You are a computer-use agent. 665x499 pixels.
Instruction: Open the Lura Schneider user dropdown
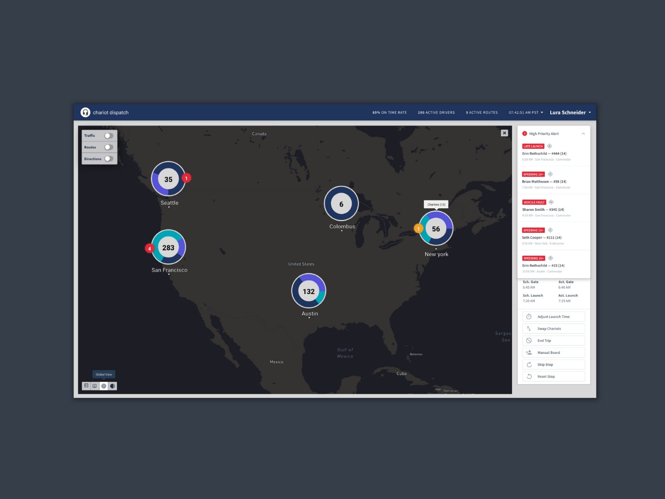point(570,113)
